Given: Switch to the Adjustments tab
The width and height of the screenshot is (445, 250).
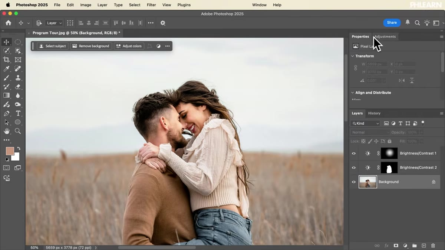Looking at the screenshot, I should 385,37.
